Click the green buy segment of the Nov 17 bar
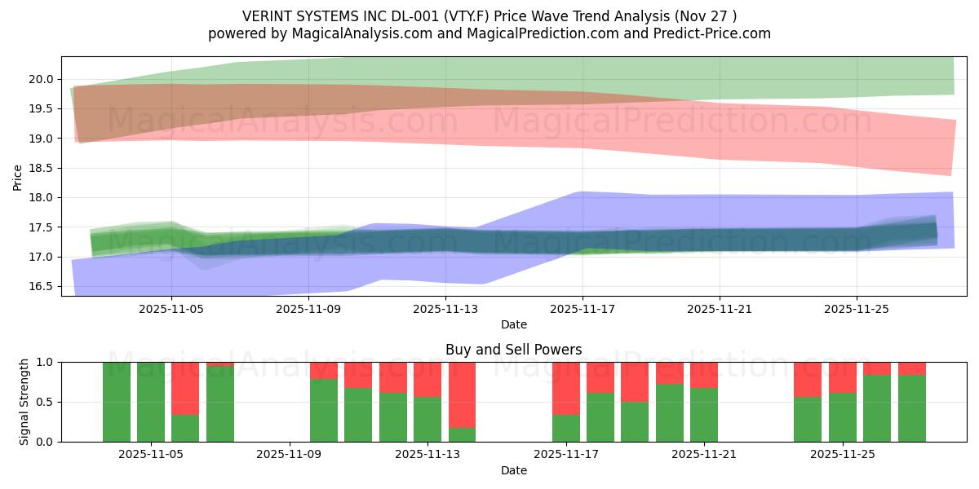Screen dimensions: 979x489 (566, 428)
